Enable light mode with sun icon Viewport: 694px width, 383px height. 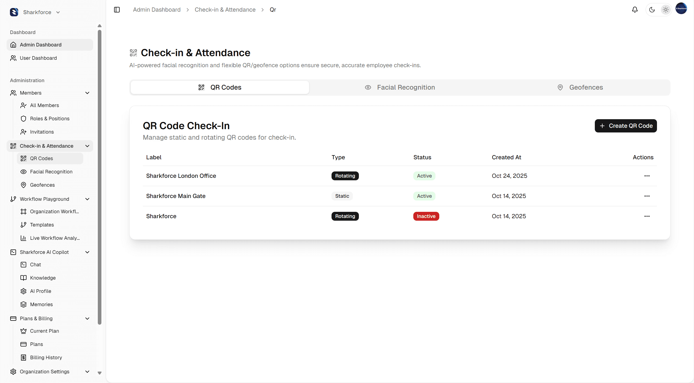(666, 9)
